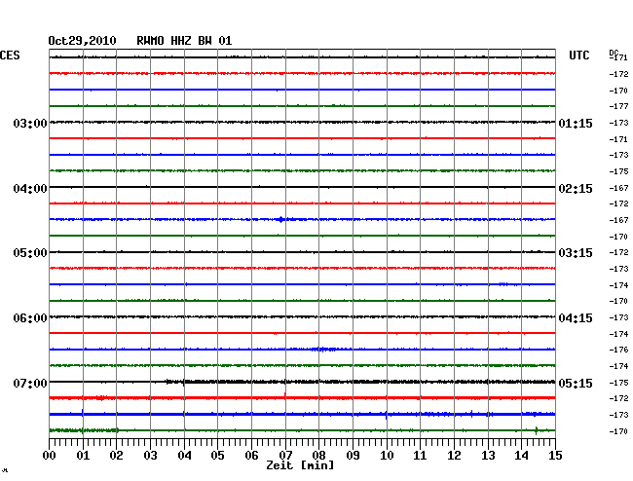Pick minute 05 on the time axis
Viewport: 633px width, 481px height.
click(217, 455)
